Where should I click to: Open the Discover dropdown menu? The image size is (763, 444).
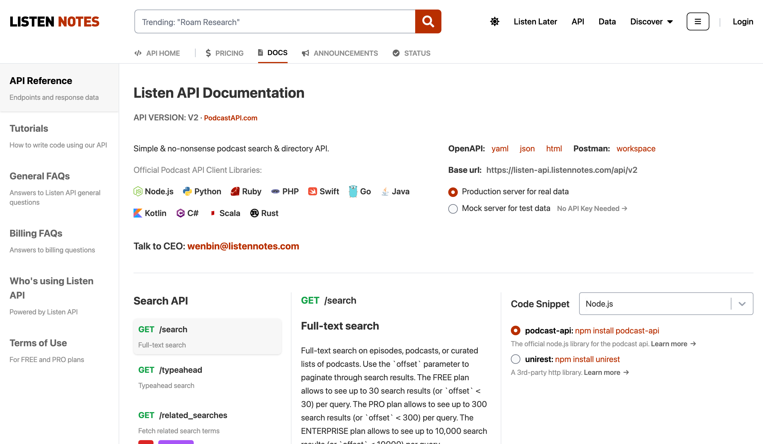tap(651, 21)
